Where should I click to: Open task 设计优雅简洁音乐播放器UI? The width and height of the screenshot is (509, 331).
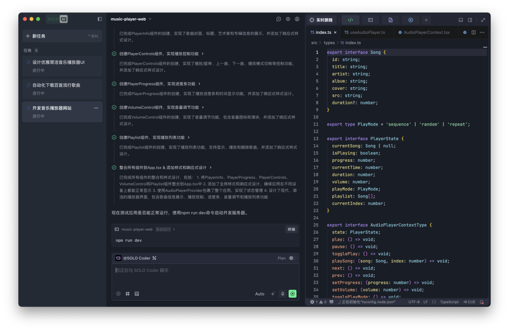[x=62, y=66]
